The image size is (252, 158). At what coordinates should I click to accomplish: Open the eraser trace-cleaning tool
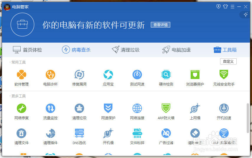(x=195, y=137)
